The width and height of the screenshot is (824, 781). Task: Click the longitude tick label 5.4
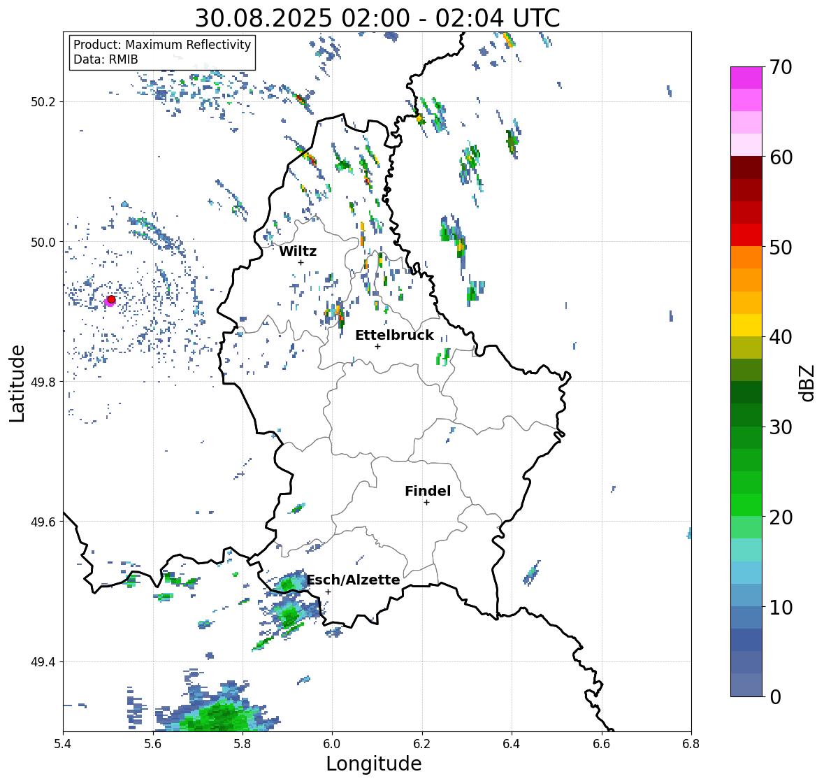point(63,744)
